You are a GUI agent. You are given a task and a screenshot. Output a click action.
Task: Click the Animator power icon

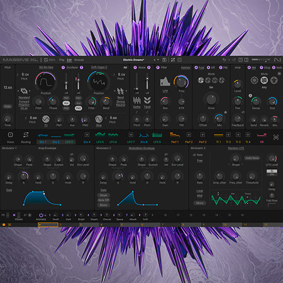41,215
